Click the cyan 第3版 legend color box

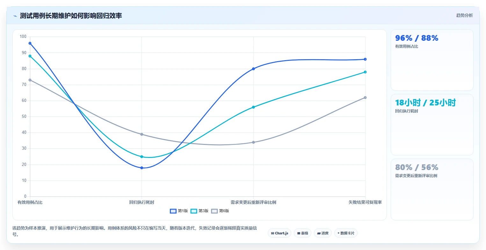pyautogui.click(x=194, y=211)
